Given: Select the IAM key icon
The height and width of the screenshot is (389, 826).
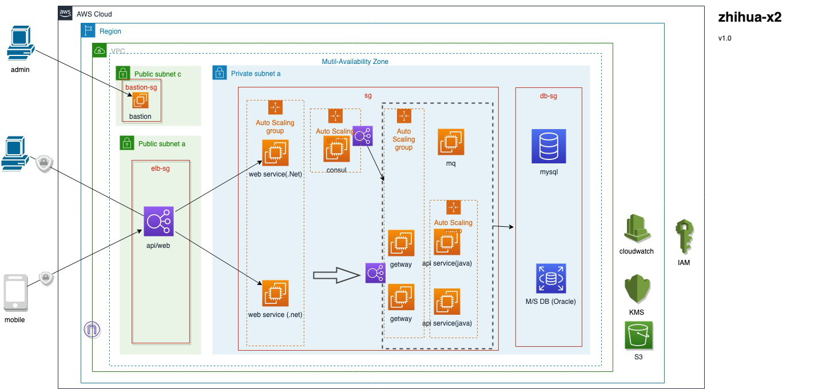Looking at the screenshot, I should coord(684,237).
